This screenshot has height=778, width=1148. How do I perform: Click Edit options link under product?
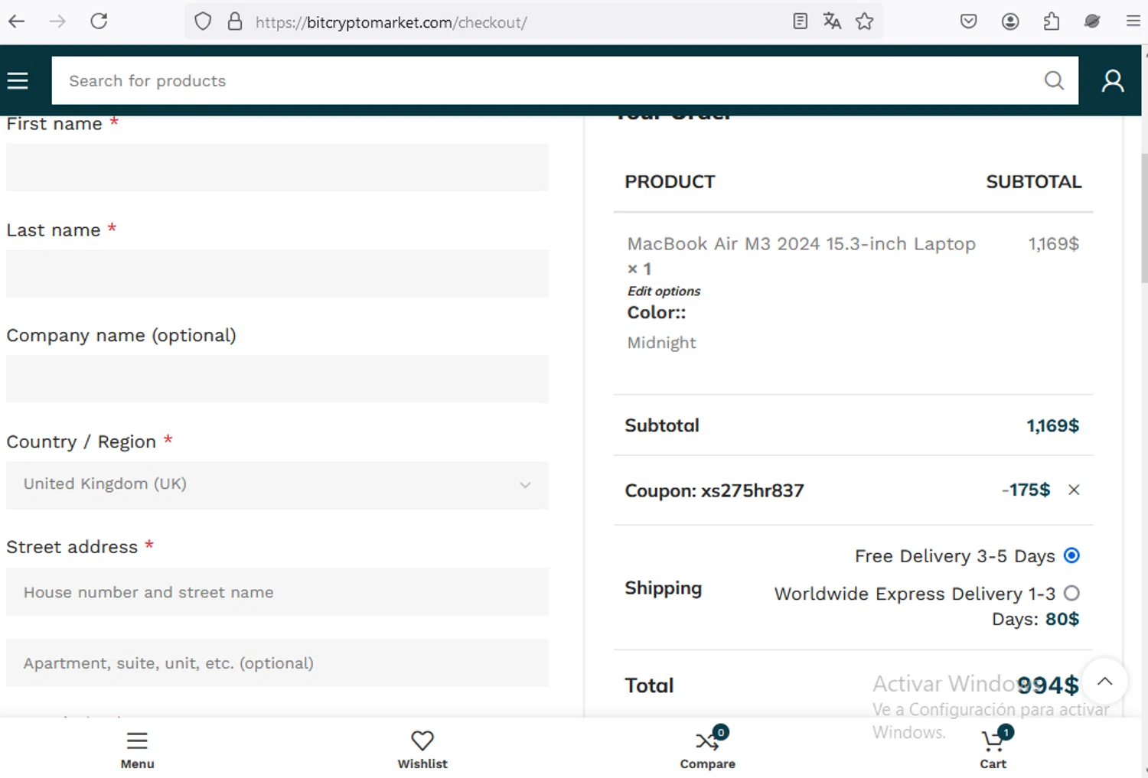tap(664, 291)
